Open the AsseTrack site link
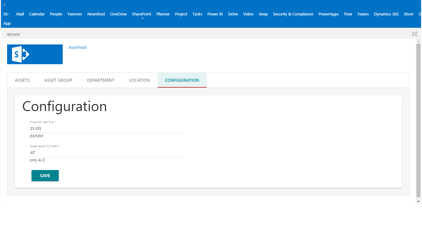The height and width of the screenshot is (237, 422). point(78,47)
